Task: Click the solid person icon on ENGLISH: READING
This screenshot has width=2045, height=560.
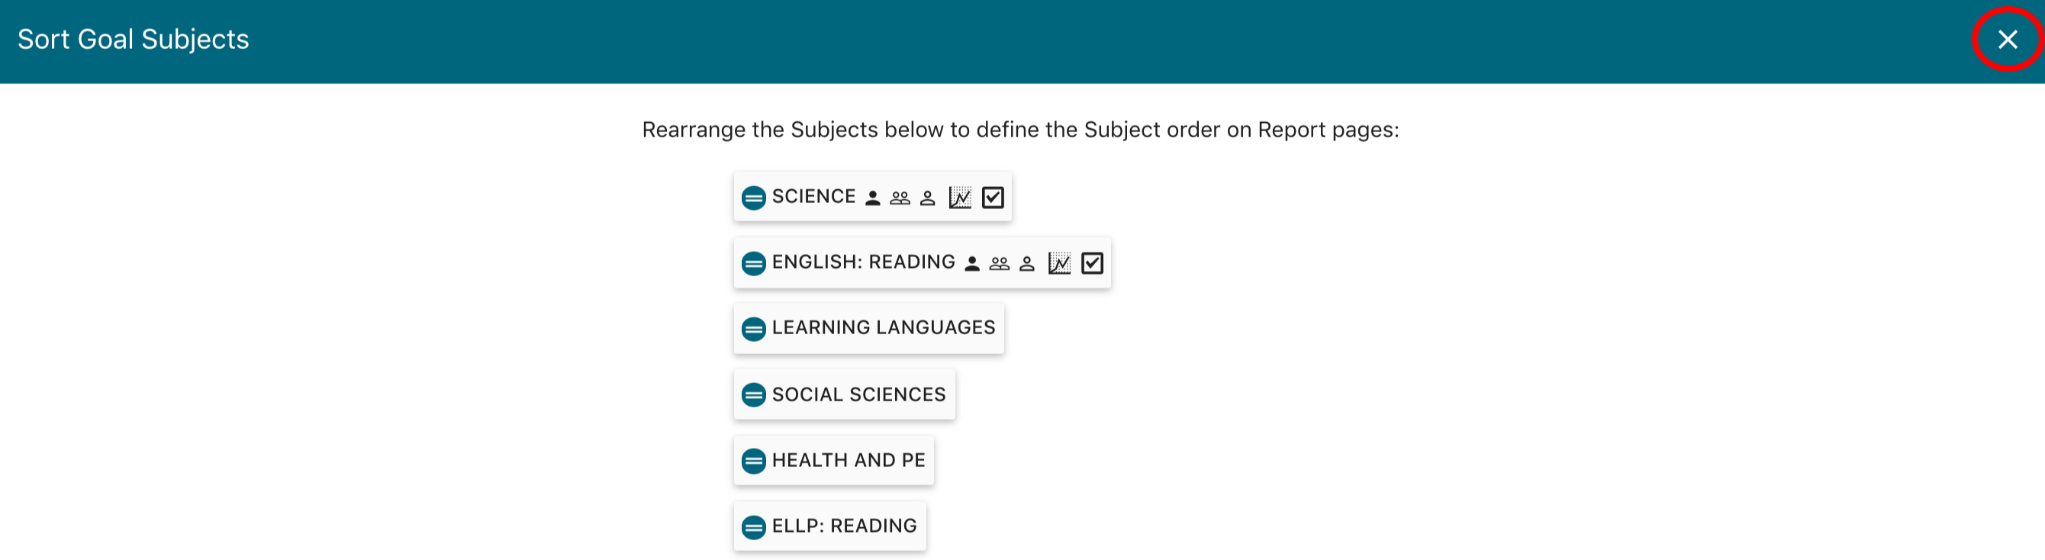Action: pyautogui.click(x=971, y=263)
